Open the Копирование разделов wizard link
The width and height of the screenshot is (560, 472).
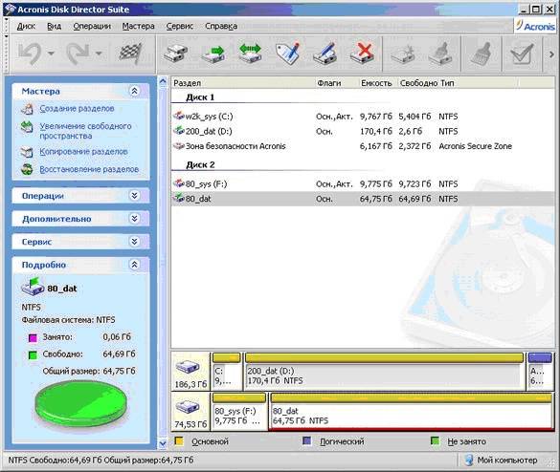[83, 152]
